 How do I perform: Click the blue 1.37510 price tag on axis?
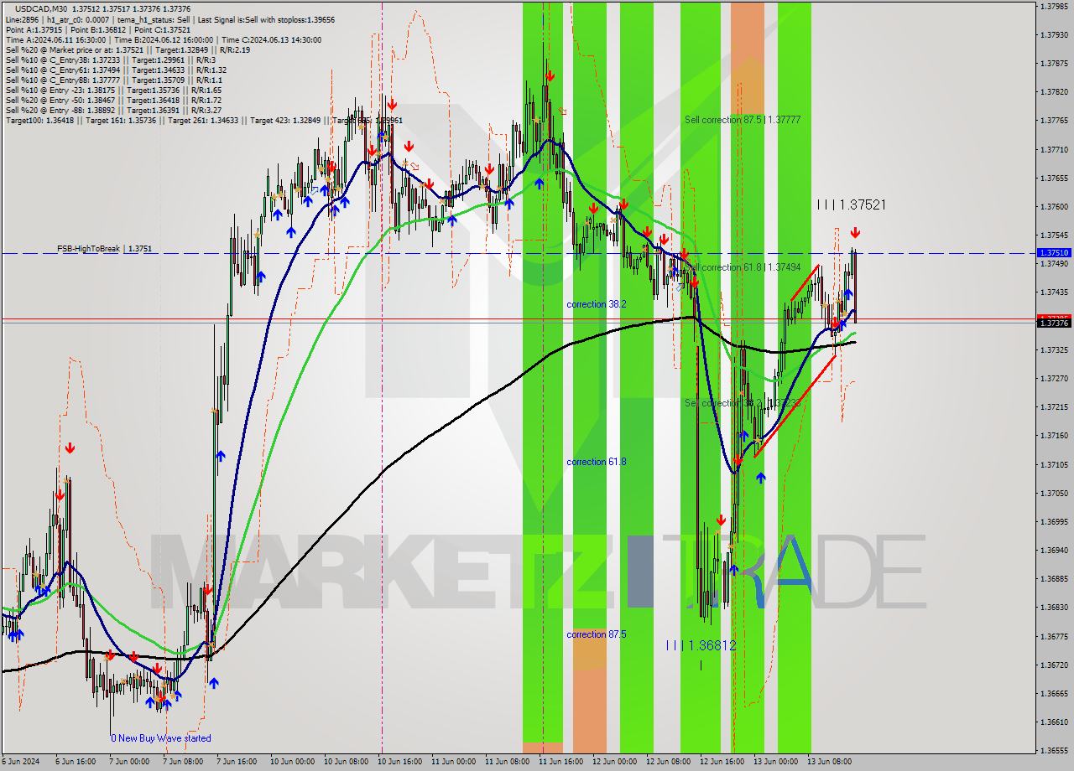point(1054,252)
